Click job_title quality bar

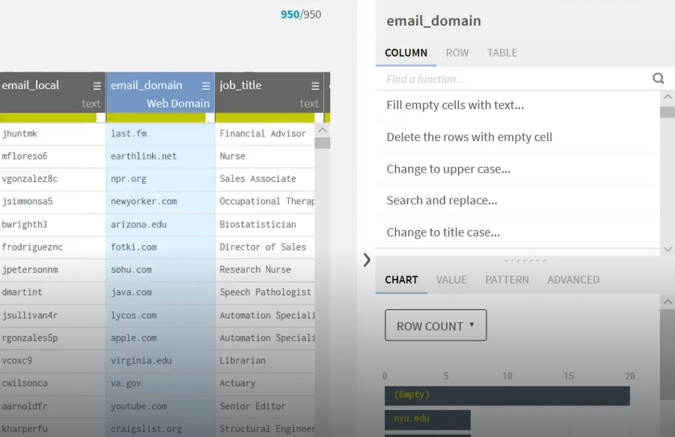(270, 117)
